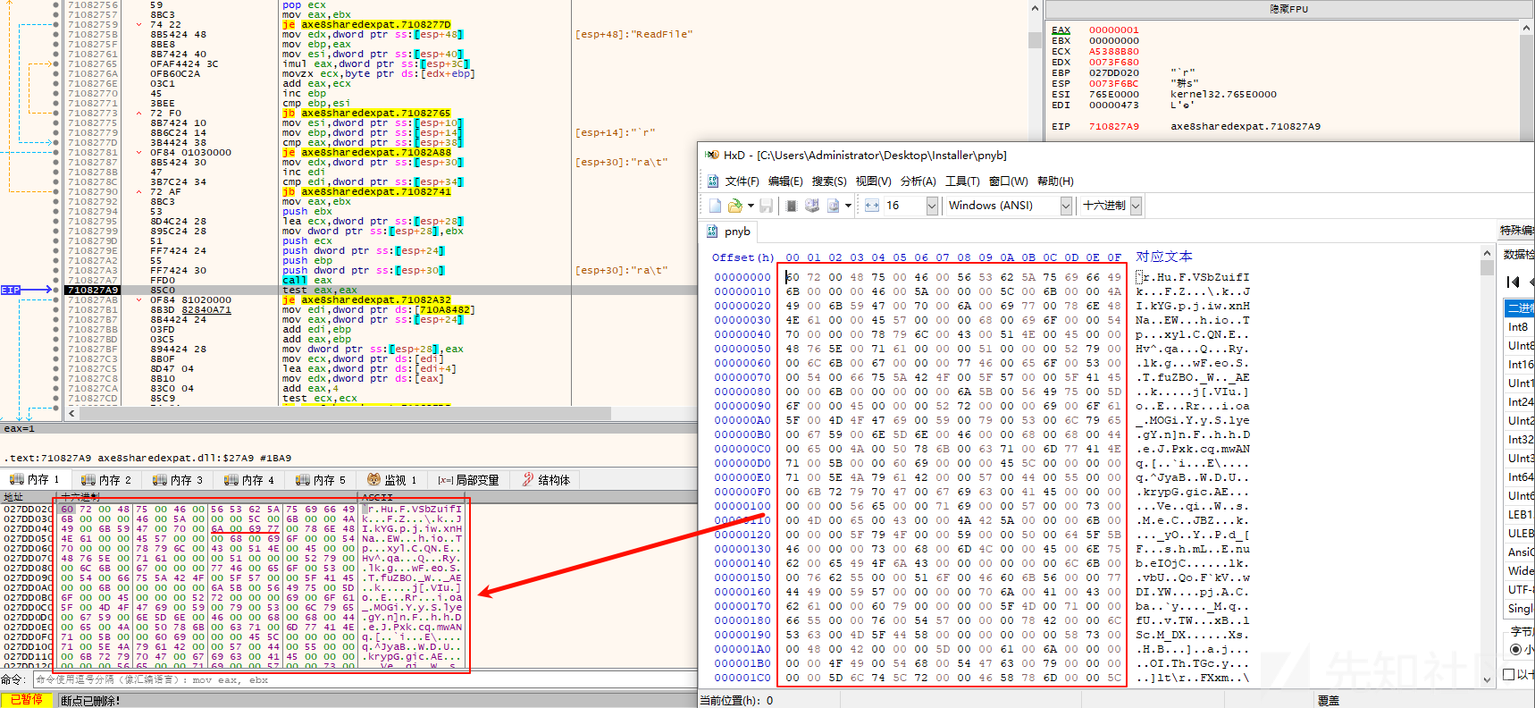Image resolution: width=1535 pixels, height=708 pixels.
Task: Select the 小 byte-order radio button
Action: pyautogui.click(x=1515, y=650)
